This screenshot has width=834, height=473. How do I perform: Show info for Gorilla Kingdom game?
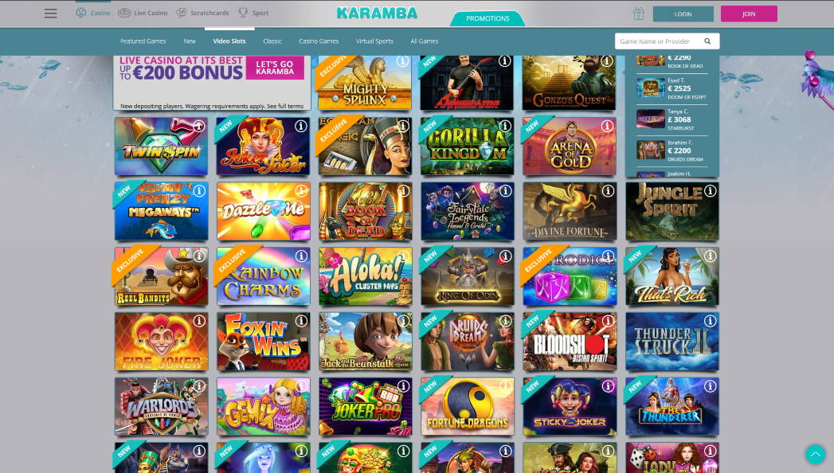(x=505, y=126)
